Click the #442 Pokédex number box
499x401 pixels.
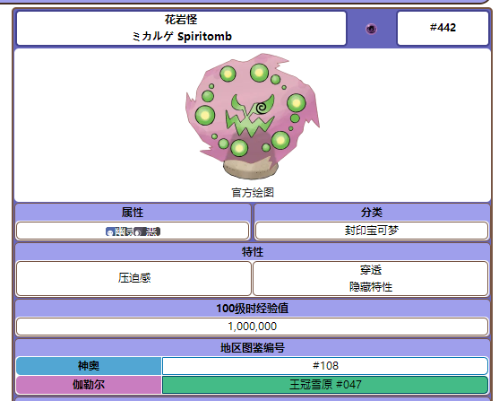click(x=443, y=28)
